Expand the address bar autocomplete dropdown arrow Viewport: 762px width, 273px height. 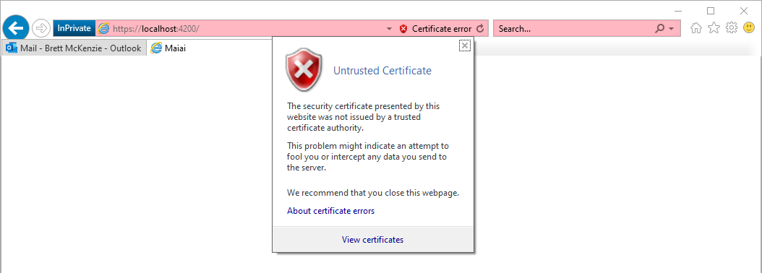(x=389, y=29)
